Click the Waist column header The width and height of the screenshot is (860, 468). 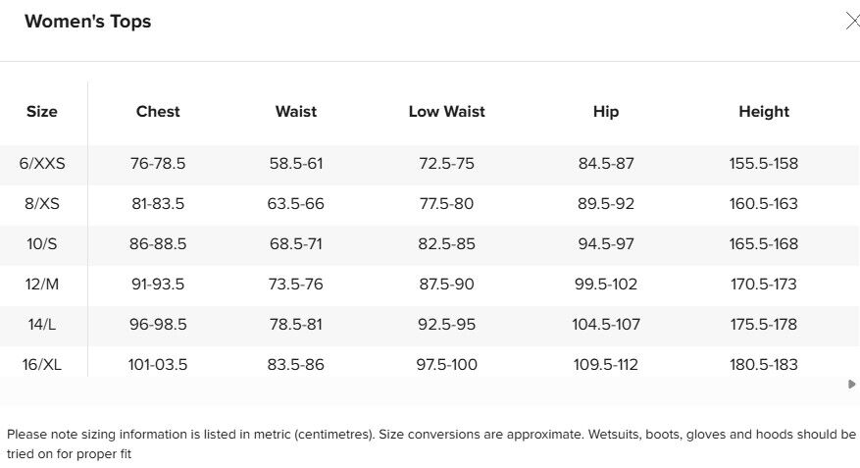(296, 112)
